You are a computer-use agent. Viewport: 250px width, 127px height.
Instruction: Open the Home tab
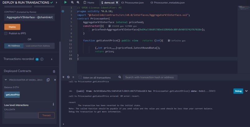(89, 2)
